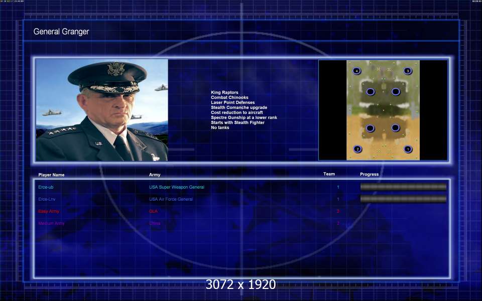Select player name Erce-Lnv
The image size is (482, 301).
coord(47,199)
